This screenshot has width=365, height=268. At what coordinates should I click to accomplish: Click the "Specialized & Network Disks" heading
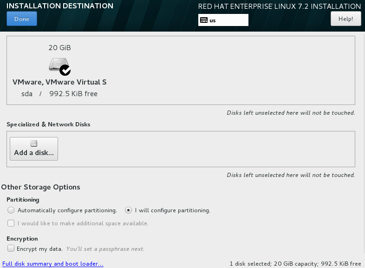tap(48, 124)
